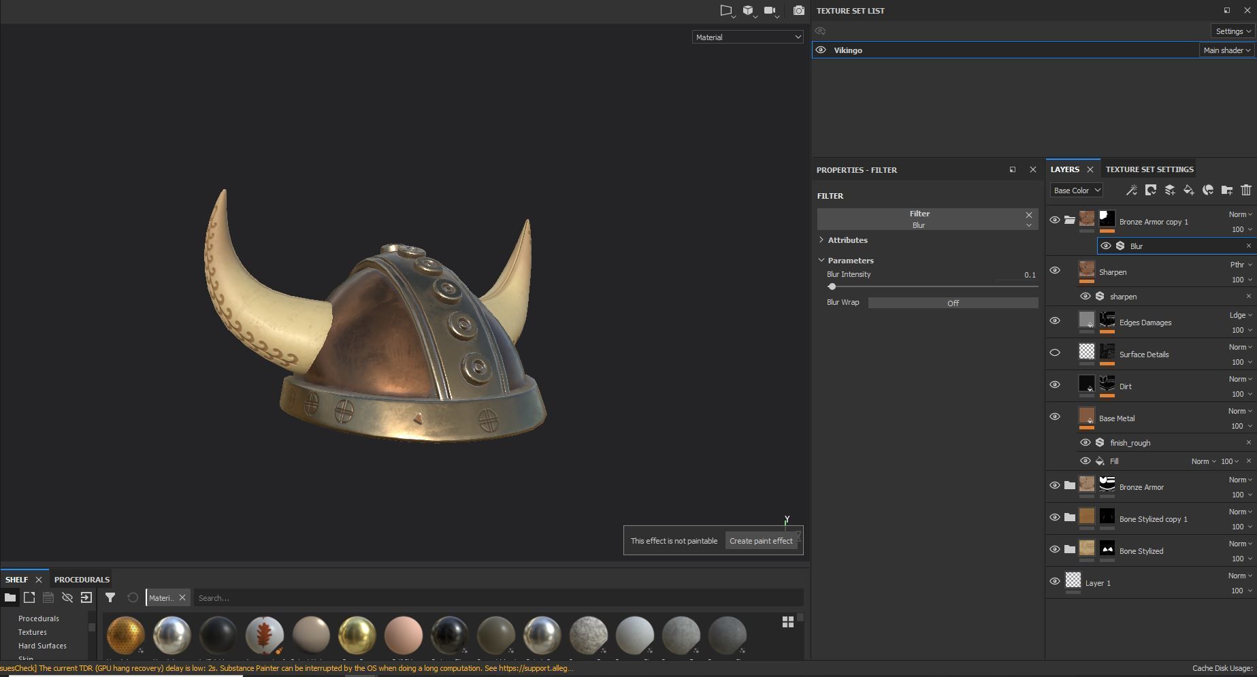This screenshot has height=677, width=1257.
Task: Select Textures category in shelf
Action: click(33, 632)
